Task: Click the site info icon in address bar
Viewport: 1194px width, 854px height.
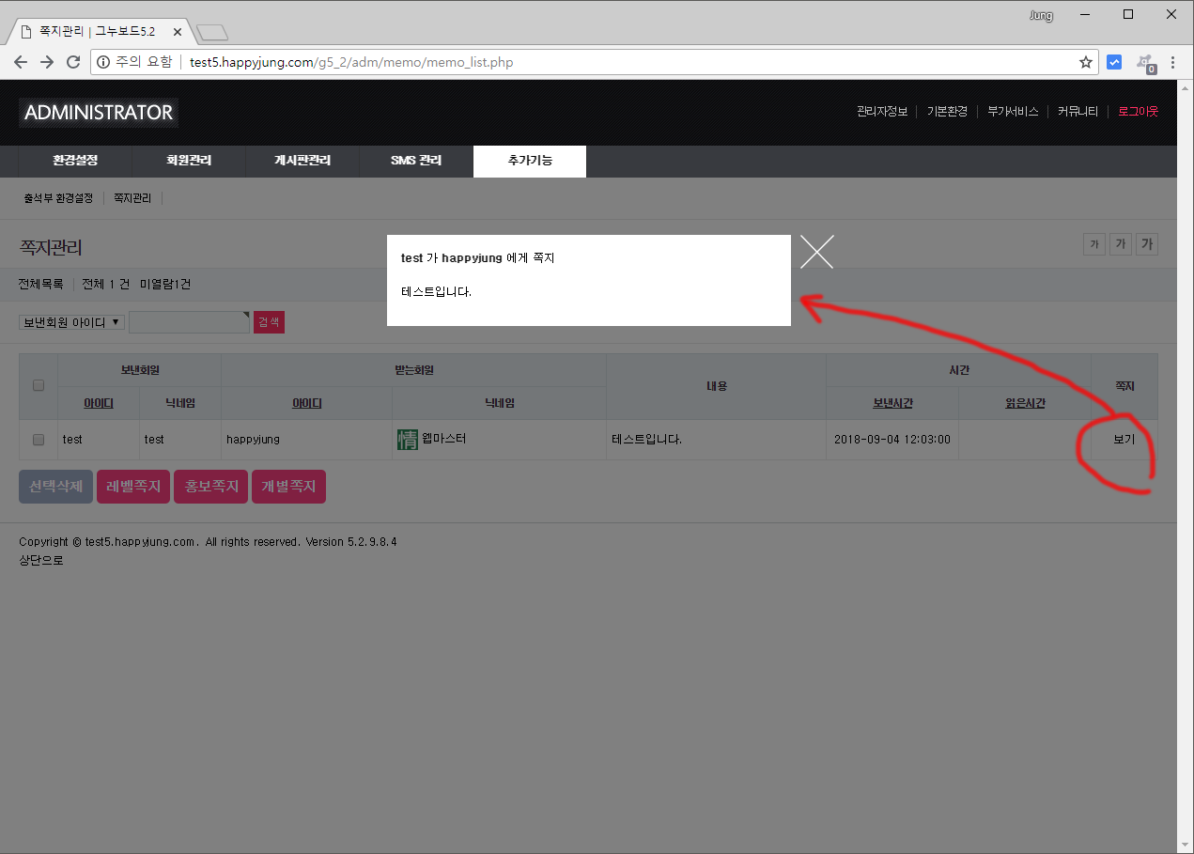Action: coord(103,63)
